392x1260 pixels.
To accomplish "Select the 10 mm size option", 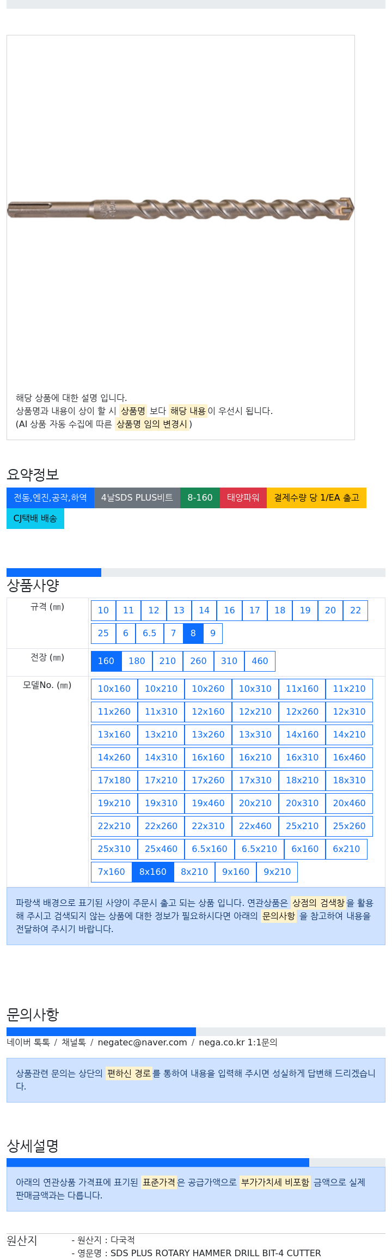I will (x=103, y=611).
